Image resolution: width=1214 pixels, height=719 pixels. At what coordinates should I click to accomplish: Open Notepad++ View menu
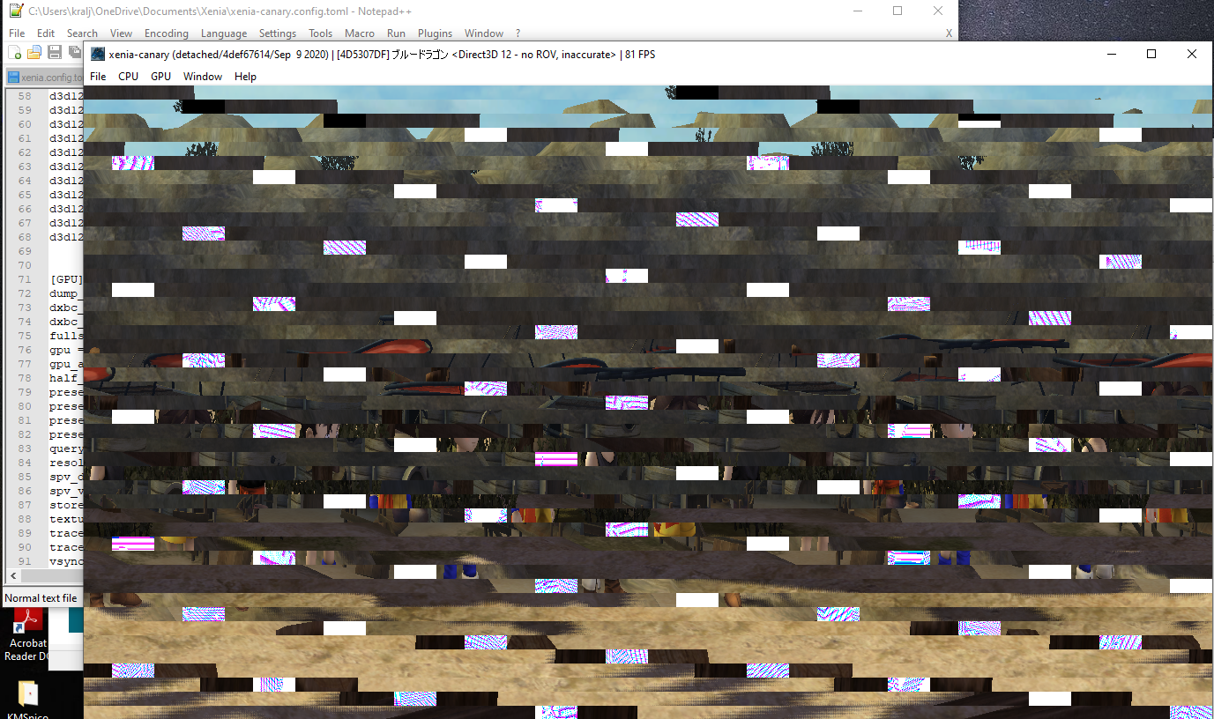(121, 33)
